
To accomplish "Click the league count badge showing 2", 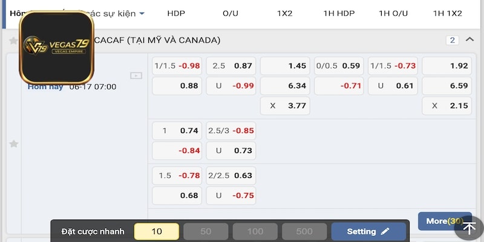I will pos(452,40).
